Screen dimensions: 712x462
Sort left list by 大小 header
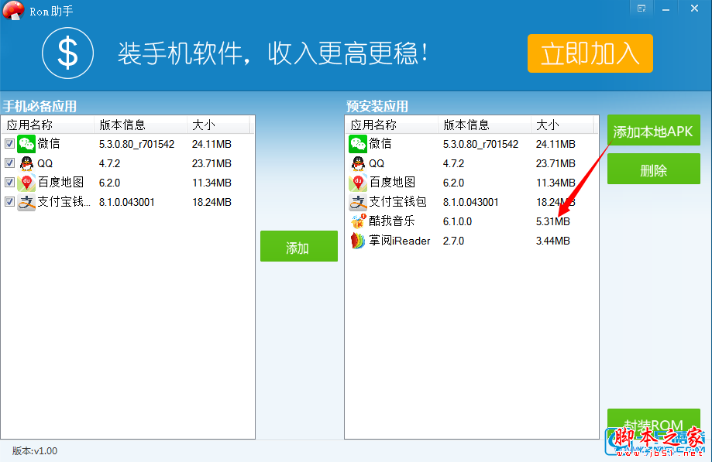tap(218, 125)
